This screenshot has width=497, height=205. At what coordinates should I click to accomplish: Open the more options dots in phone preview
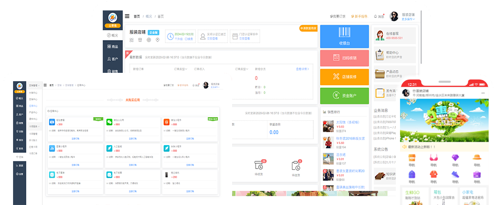pos(483,93)
